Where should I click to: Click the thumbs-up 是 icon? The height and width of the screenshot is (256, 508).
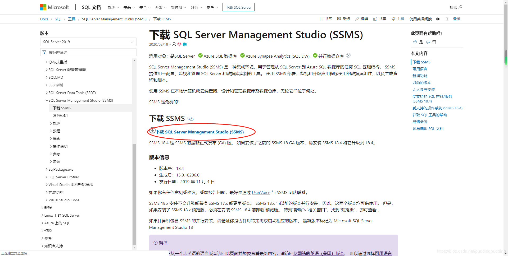(x=415, y=42)
